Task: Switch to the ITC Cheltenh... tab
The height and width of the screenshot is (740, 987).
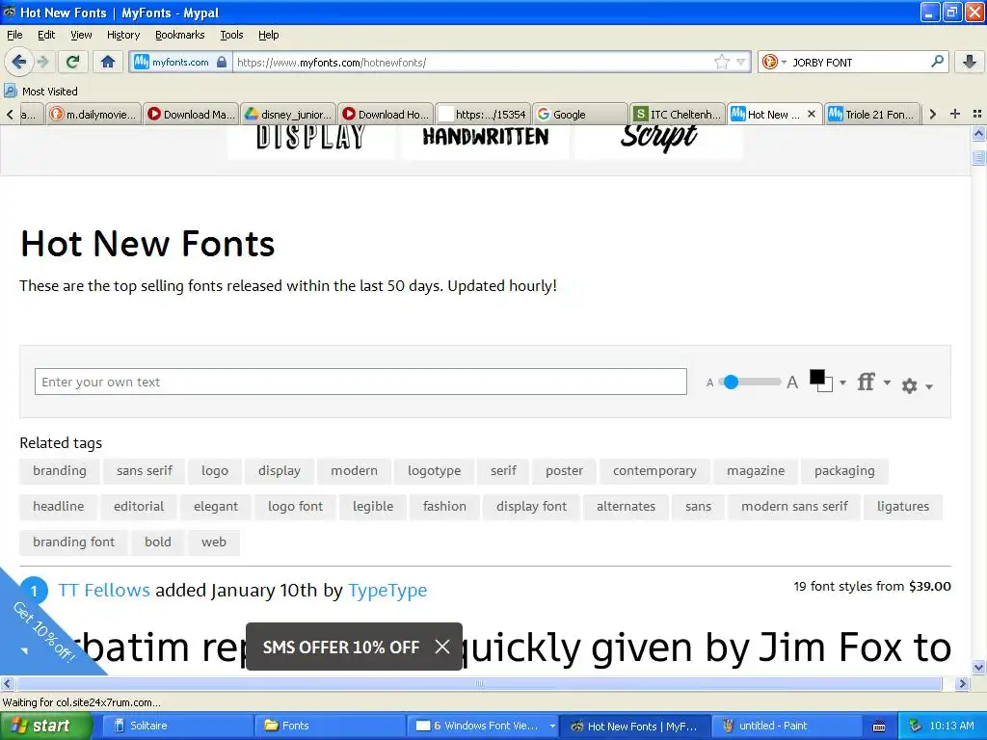Action: (677, 114)
